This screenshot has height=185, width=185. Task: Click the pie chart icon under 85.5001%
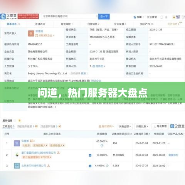(102, 145)
